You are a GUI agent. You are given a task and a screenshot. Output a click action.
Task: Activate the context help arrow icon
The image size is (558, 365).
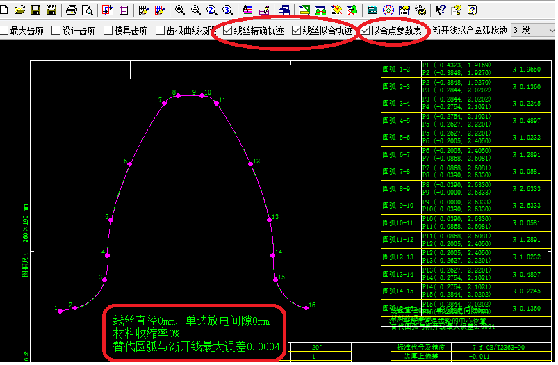tap(440, 10)
